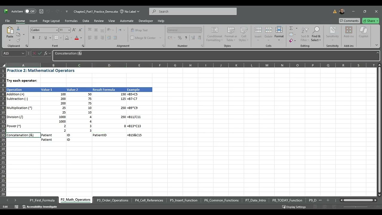
Task: Click the Add-ins icon
Action: (x=349, y=30)
